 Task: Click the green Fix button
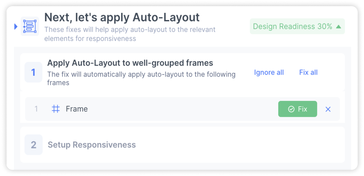point(298,109)
